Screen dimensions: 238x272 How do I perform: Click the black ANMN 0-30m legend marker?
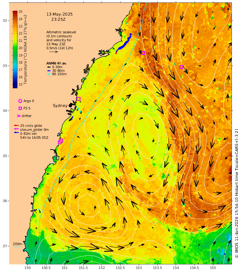coord(49,67)
